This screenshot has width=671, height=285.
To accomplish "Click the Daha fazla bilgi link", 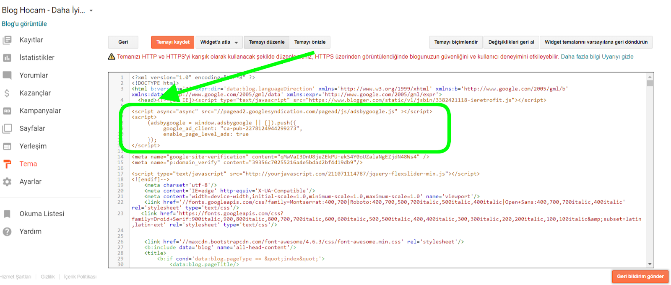I will tap(580, 57).
